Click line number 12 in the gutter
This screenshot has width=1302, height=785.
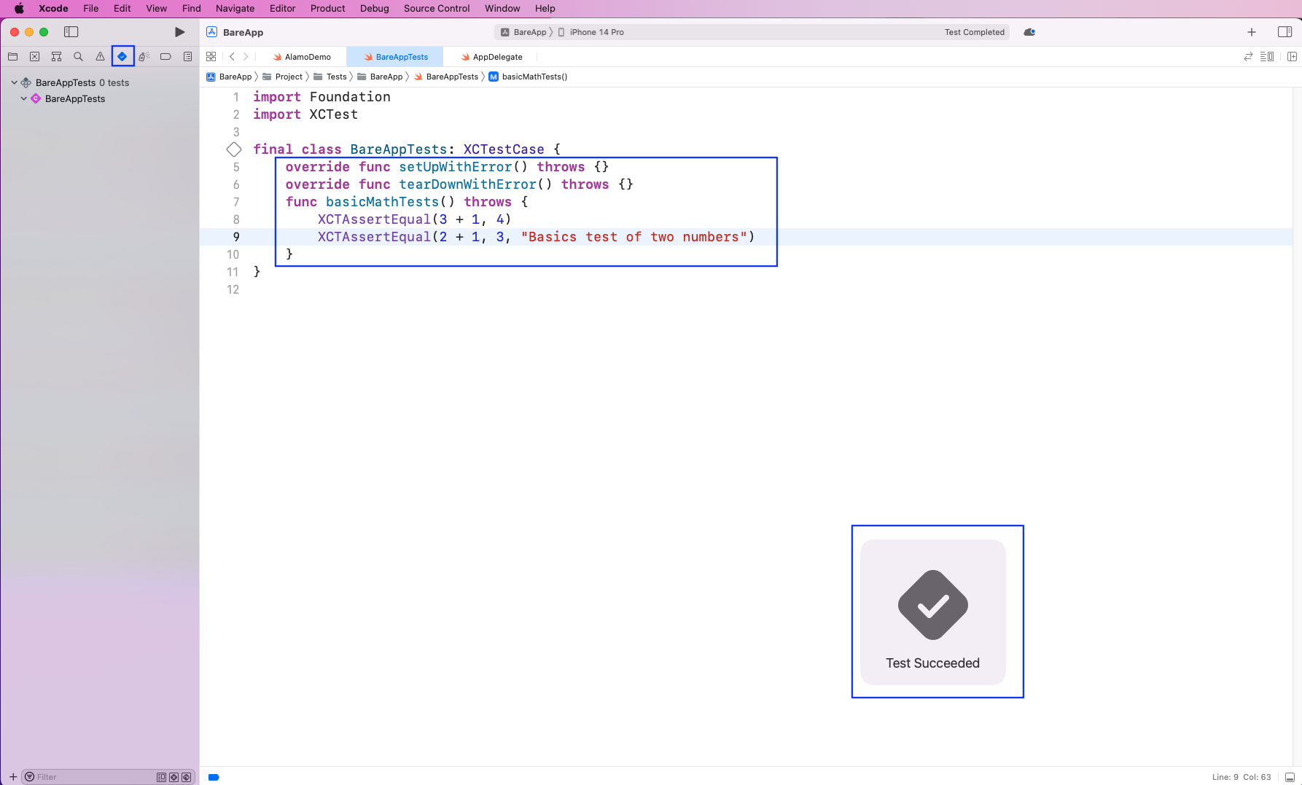(x=233, y=289)
